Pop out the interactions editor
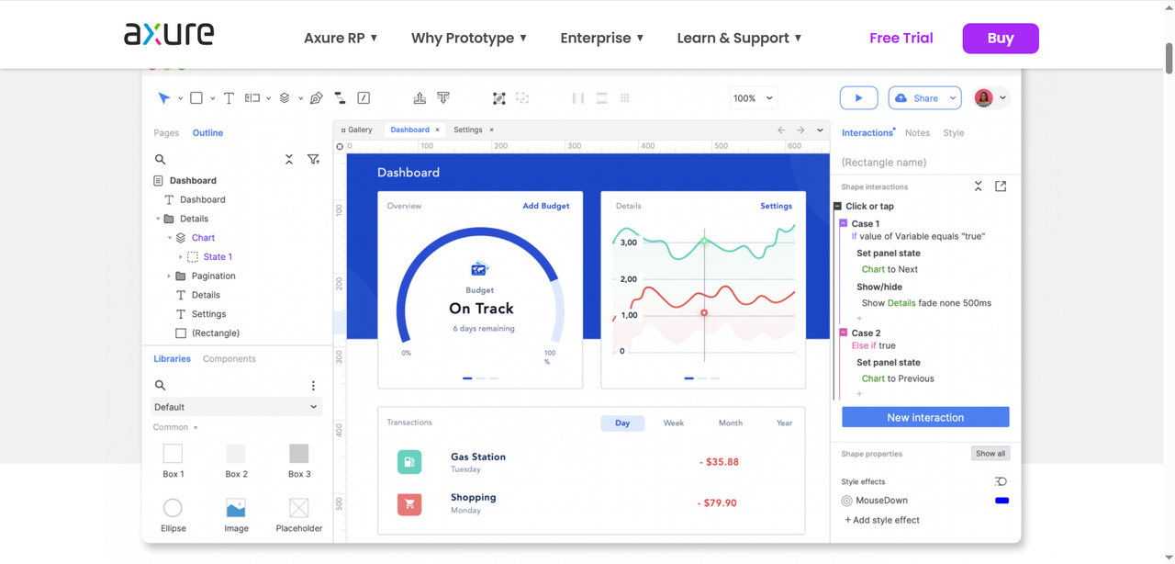 click(1001, 186)
